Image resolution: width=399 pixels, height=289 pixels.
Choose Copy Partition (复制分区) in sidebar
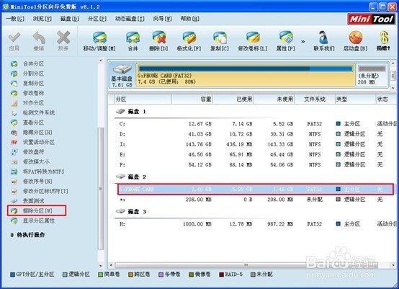[33, 84]
